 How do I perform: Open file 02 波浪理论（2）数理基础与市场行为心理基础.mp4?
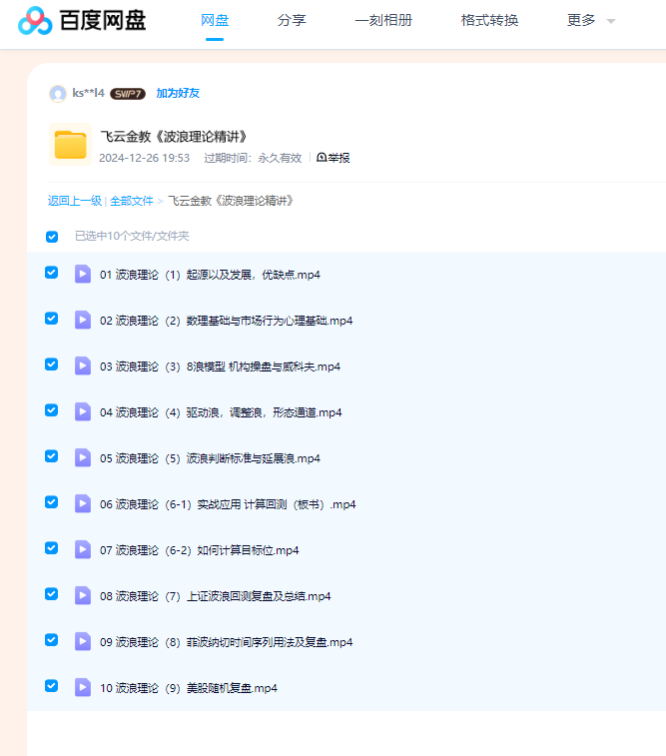pyautogui.click(x=226, y=321)
